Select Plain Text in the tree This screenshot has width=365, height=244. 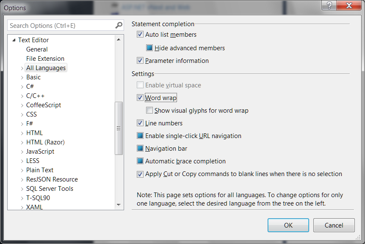[40, 170]
